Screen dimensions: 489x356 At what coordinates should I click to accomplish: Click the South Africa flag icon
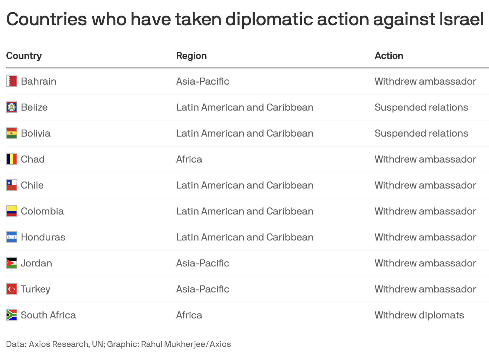[x=12, y=315]
